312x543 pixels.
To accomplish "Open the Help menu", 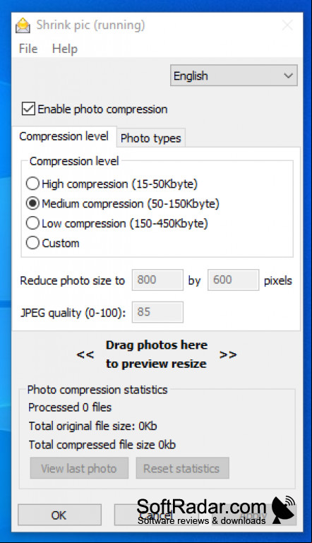I will coord(65,49).
